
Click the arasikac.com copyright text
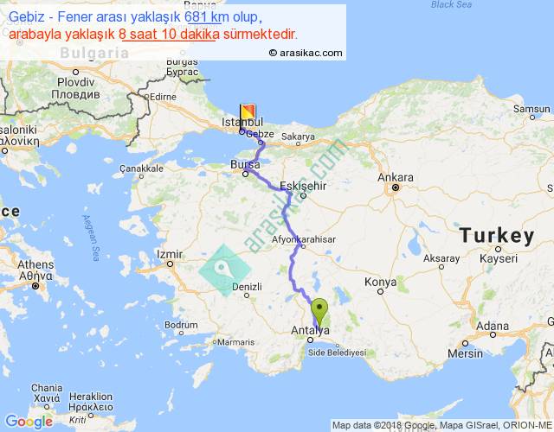(306, 53)
